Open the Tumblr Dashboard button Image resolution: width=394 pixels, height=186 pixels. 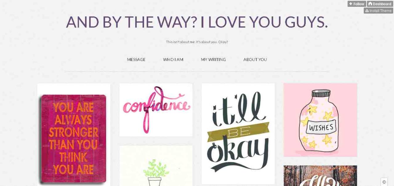click(x=380, y=4)
